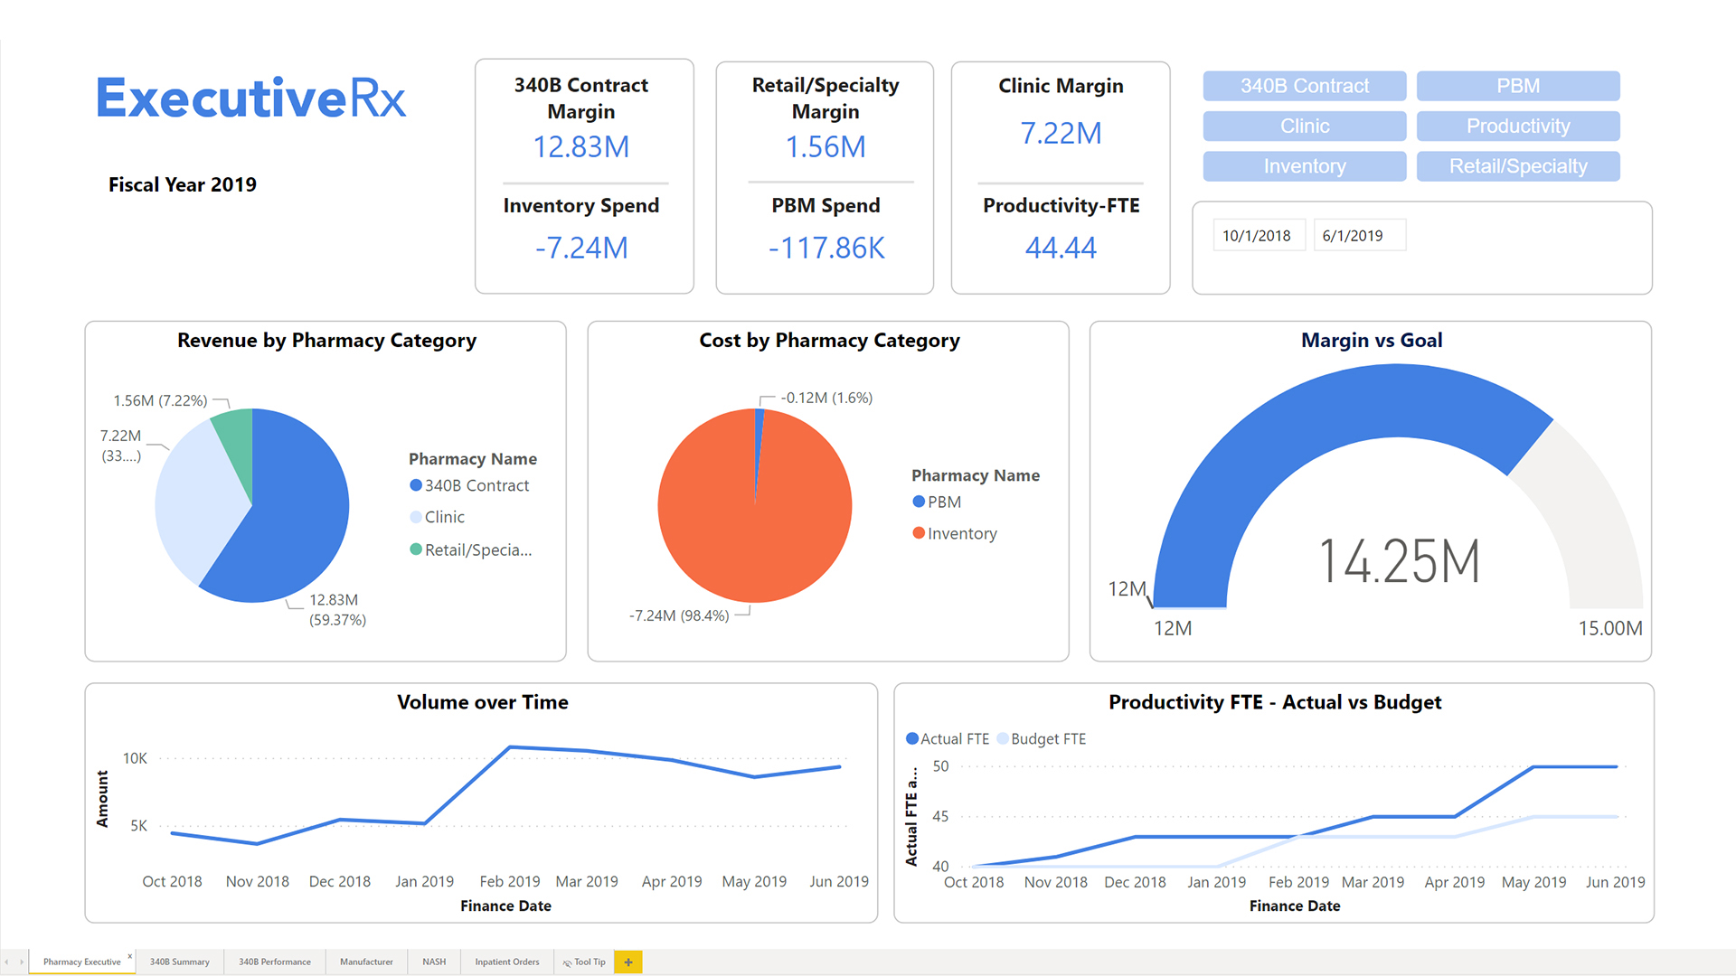
Task: Click the Productivity navigation button
Action: tap(1518, 127)
